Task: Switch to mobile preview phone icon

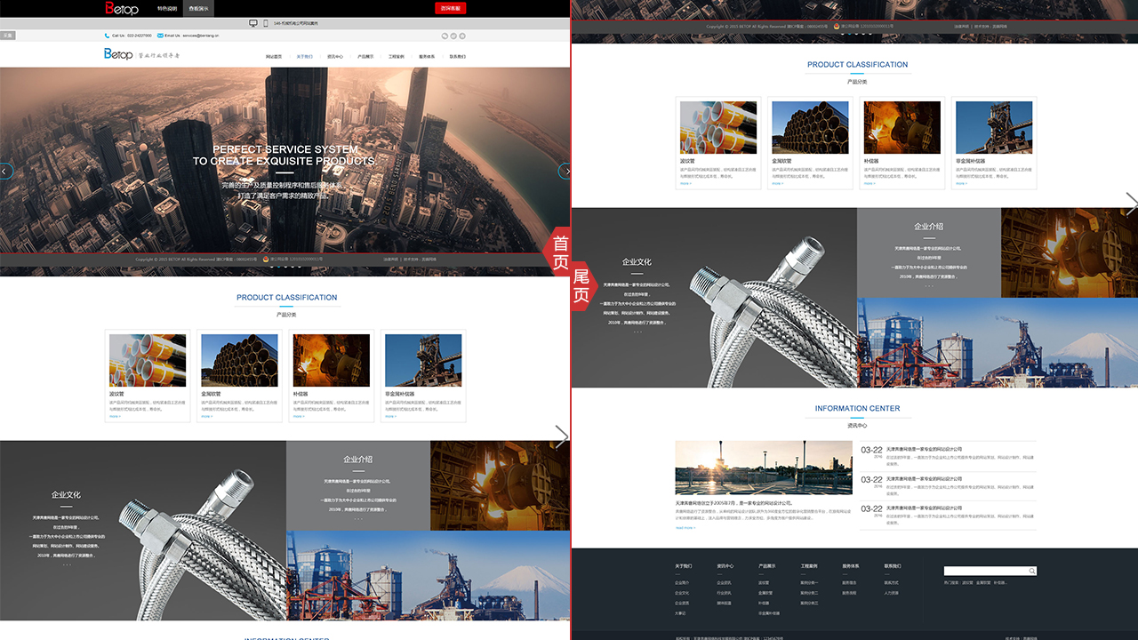Action: coord(265,24)
